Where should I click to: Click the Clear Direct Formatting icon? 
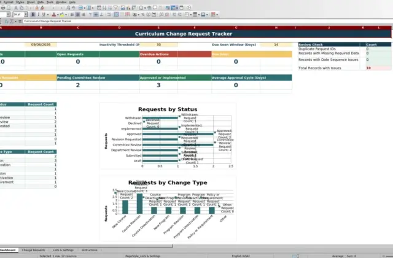pyautogui.click(x=42, y=8)
